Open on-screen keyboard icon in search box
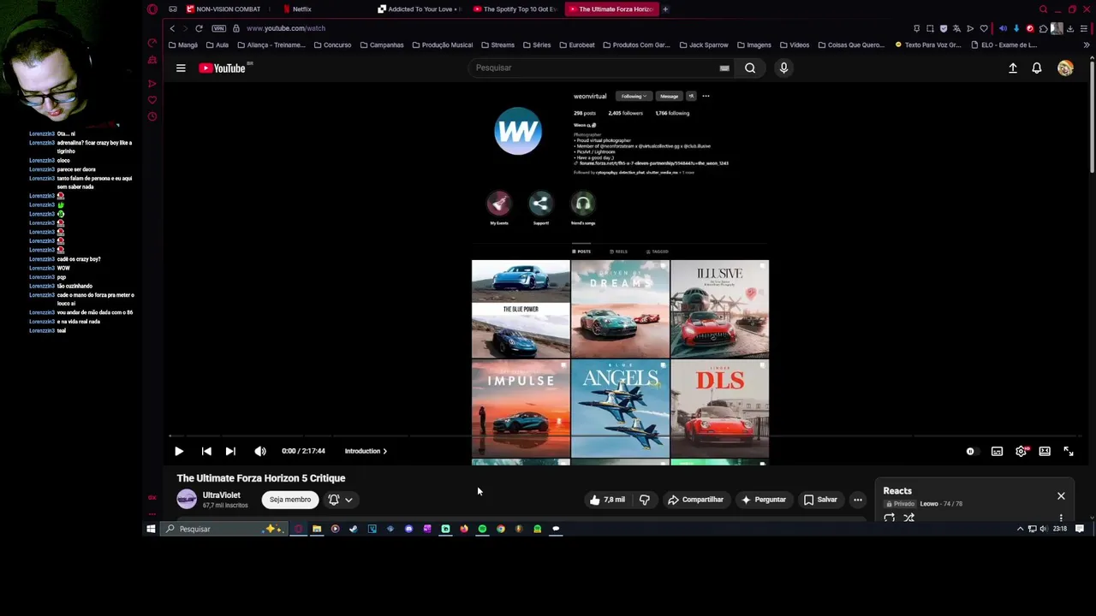 tap(724, 68)
